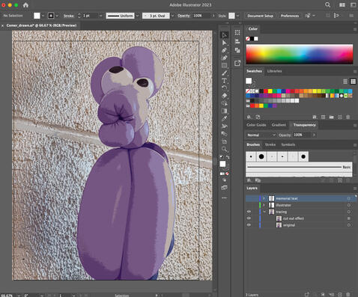Select the Rotate tool
Screen dimensions: 358x297
point(225,88)
